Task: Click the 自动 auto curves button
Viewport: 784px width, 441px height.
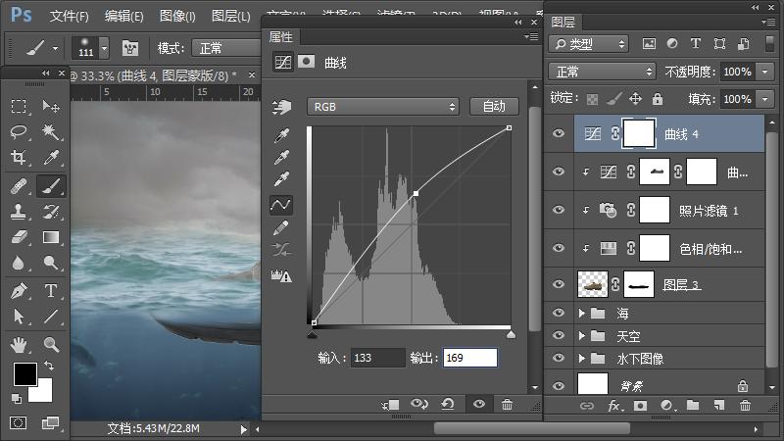Action: pos(494,107)
